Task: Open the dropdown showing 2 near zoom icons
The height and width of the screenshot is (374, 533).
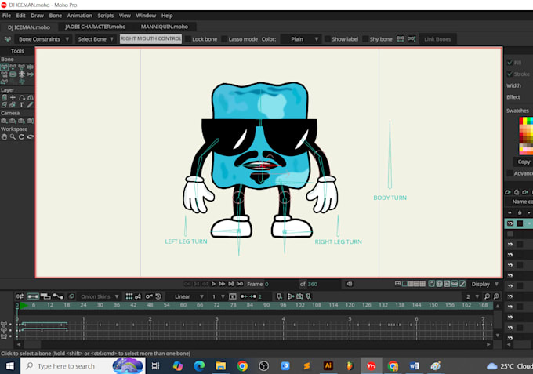Action: click(472, 296)
